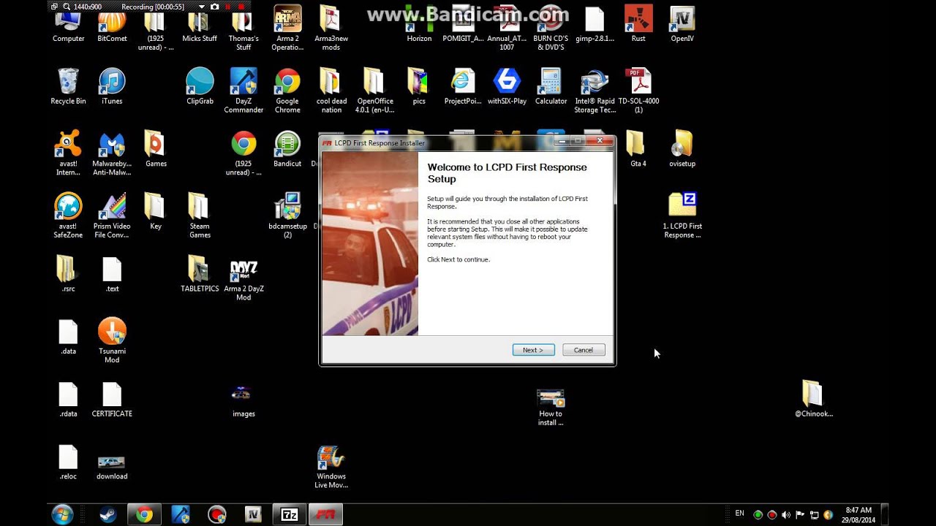Open the Action Center flag icon
This screenshot has height=526, width=936.
(x=800, y=515)
